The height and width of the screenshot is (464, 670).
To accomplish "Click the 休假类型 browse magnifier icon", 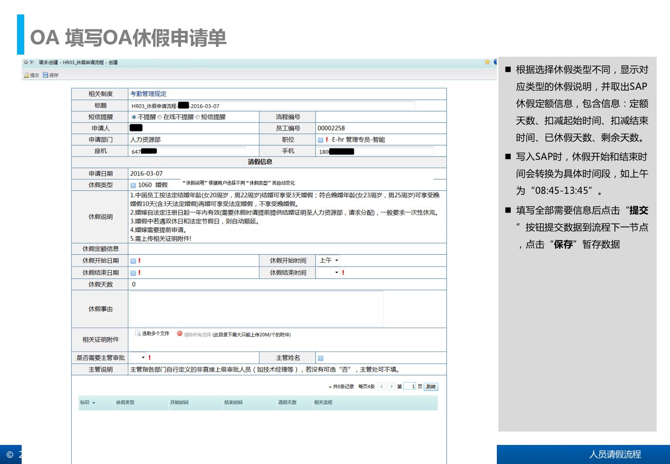I will click(x=133, y=185).
